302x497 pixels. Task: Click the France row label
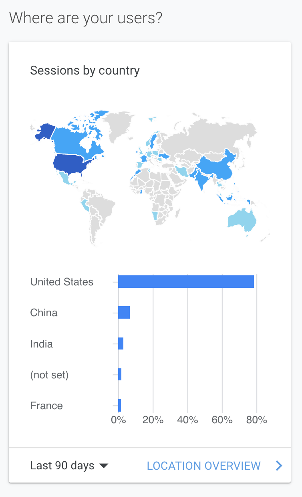click(46, 406)
